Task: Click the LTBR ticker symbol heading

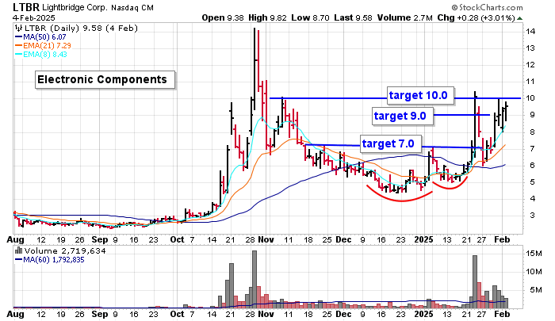Action: [x=26, y=7]
